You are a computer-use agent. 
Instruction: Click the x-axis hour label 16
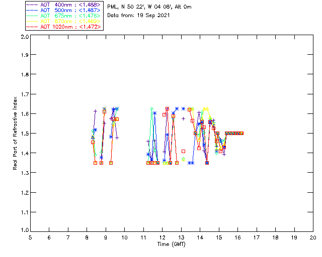pyautogui.click(x=238, y=237)
